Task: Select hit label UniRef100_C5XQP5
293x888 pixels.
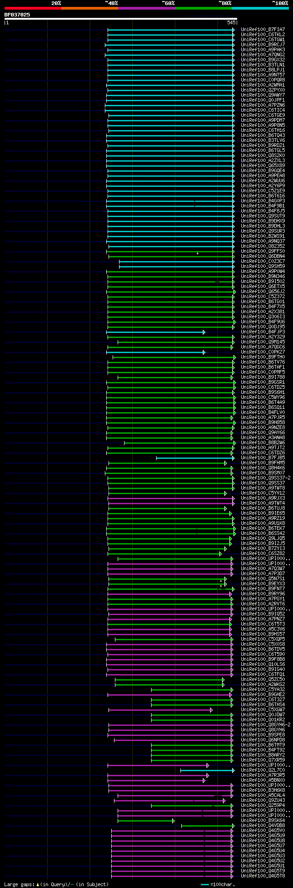Action: coord(263,639)
